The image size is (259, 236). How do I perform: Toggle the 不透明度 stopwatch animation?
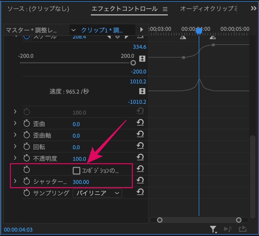point(26,158)
